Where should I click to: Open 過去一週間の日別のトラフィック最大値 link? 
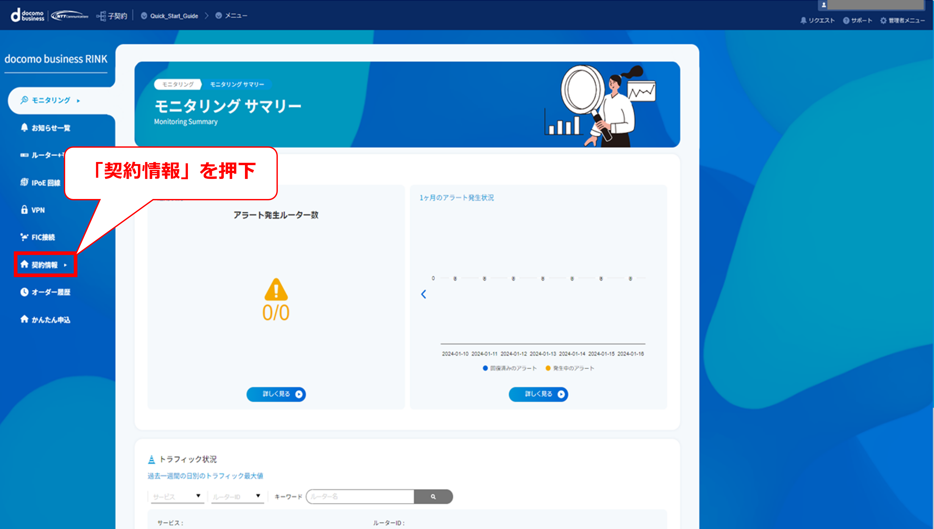pyautogui.click(x=205, y=476)
